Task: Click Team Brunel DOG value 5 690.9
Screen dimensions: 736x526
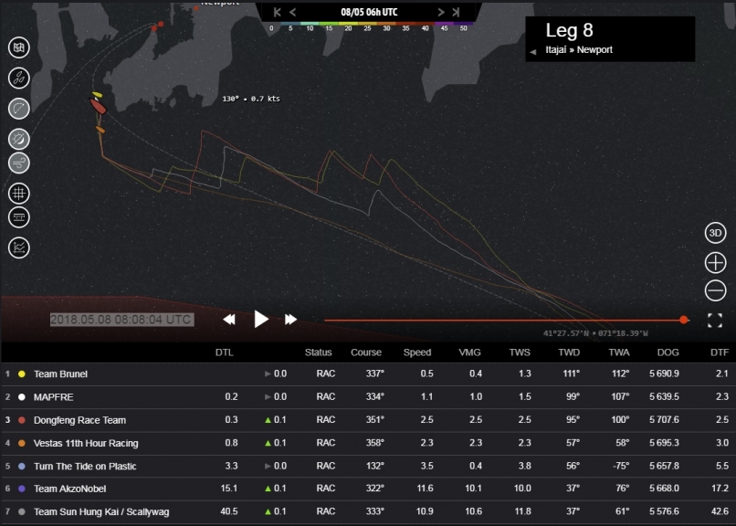Action: [664, 374]
